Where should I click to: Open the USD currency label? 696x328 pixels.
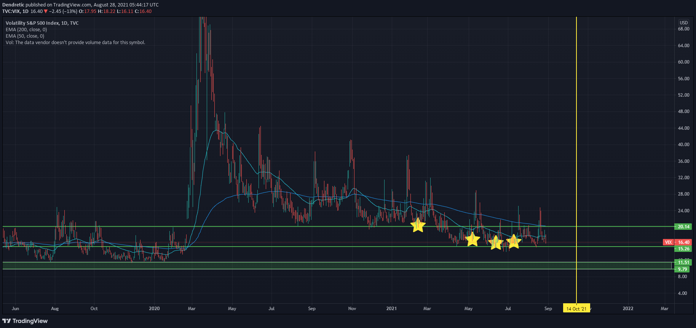(684, 22)
